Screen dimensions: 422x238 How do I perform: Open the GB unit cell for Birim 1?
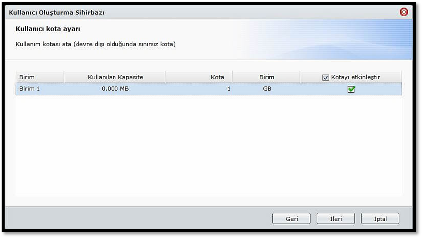tap(267, 89)
